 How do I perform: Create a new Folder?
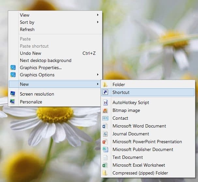click(148, 84)
